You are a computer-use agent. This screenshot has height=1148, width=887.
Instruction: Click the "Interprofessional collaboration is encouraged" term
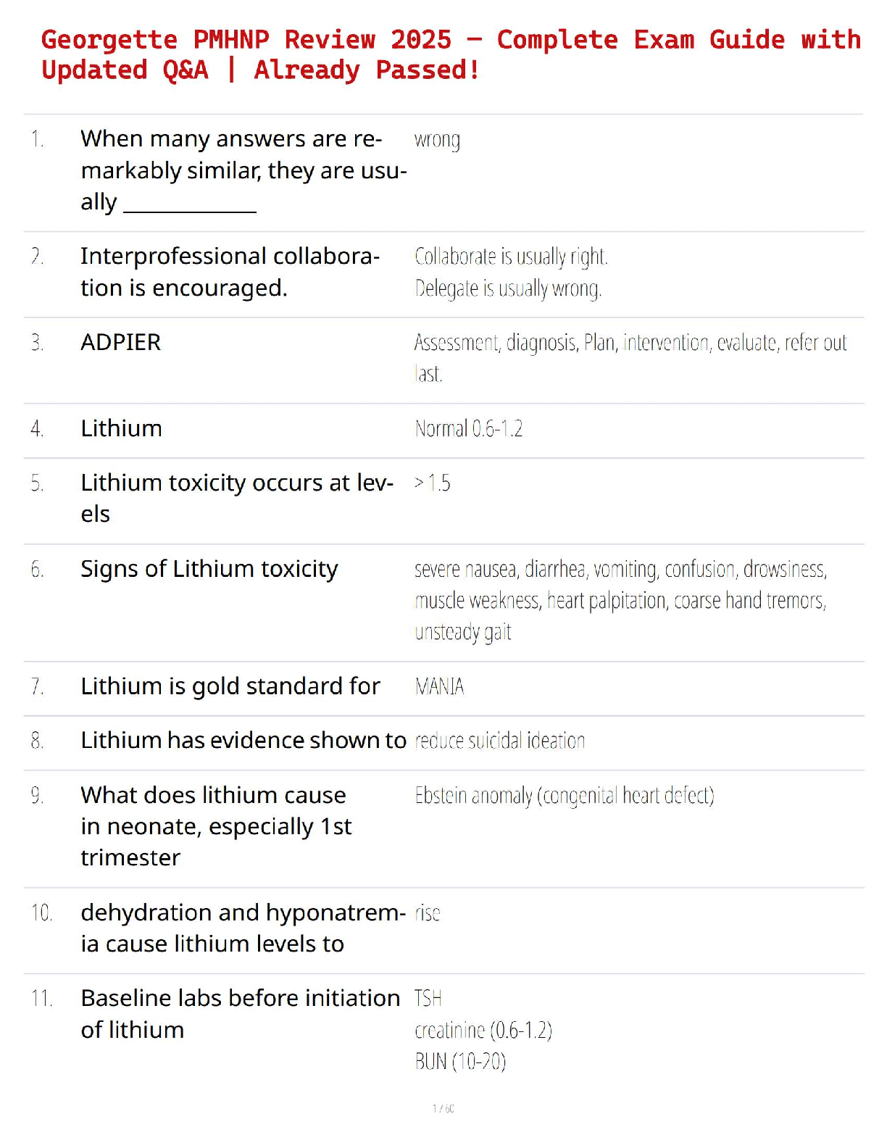click(x=230, y=272)
